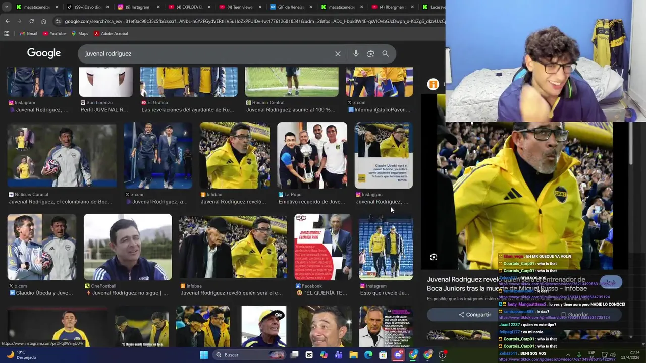Open the Noticias Caracol image result
Screen dimensions: 646x363
click(62, 155)
